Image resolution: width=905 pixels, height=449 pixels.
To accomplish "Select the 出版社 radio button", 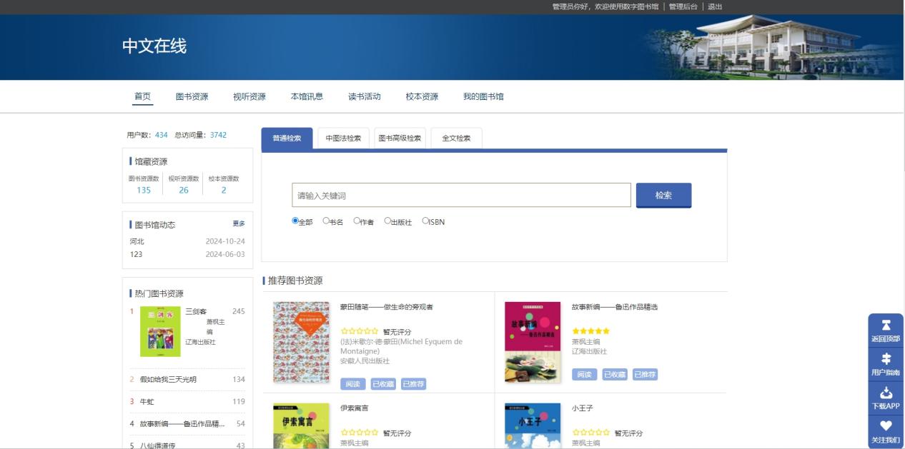I will (387, 221).
